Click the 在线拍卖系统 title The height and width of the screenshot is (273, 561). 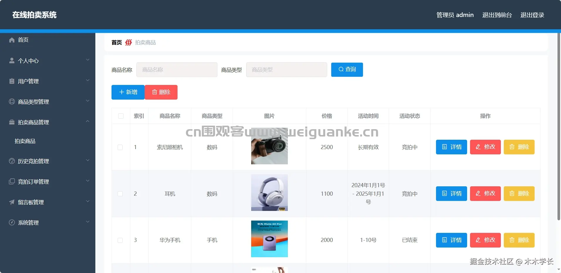(34, 15)
